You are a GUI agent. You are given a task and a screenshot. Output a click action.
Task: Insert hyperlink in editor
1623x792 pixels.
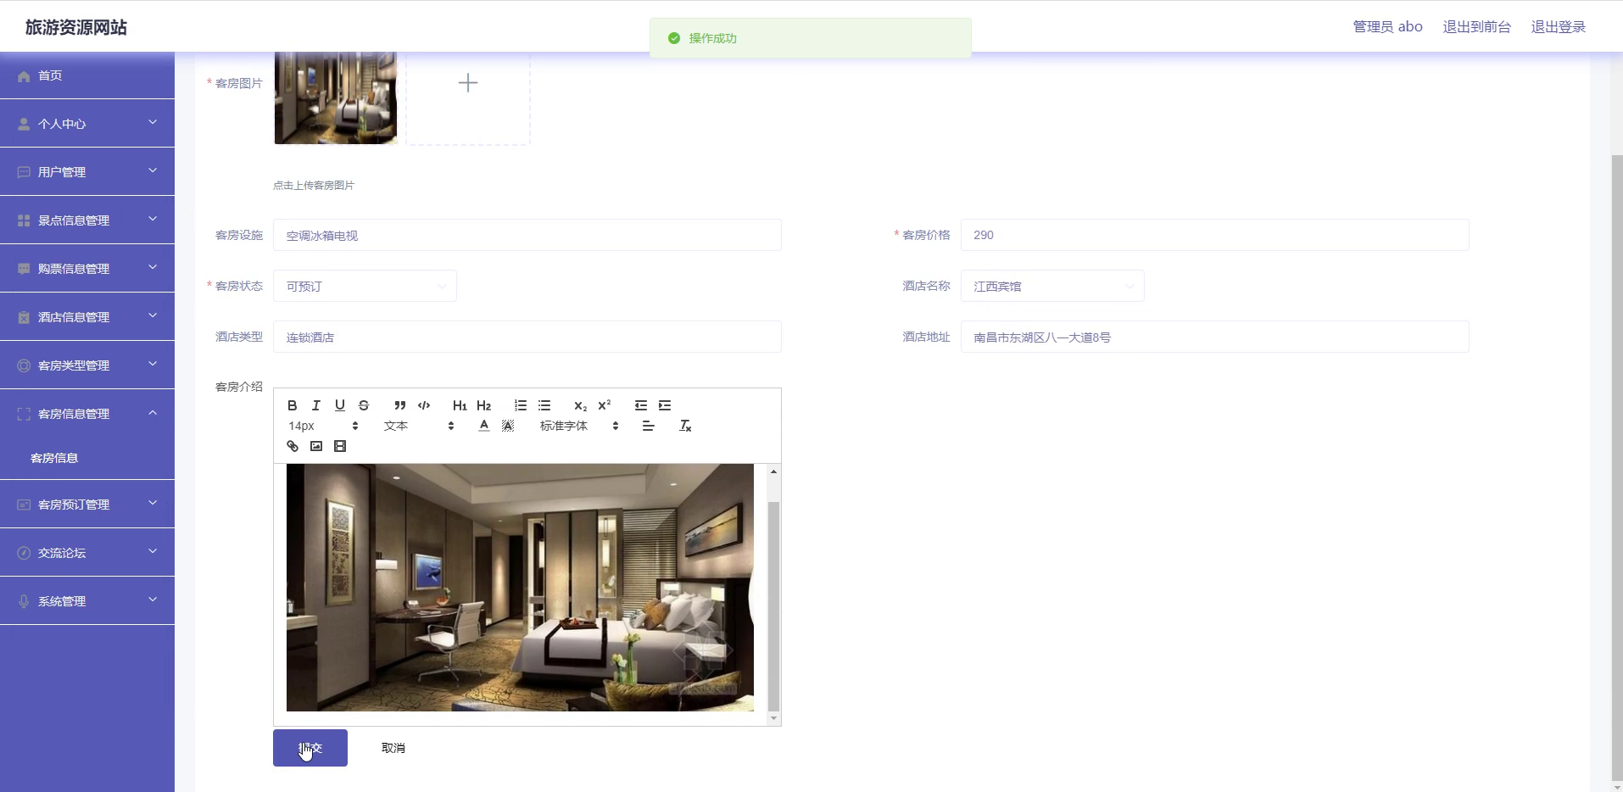(293, 446)
